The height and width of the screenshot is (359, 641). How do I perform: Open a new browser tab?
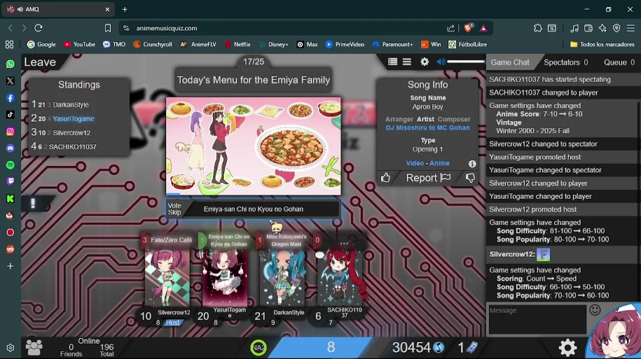coord(125,9)
